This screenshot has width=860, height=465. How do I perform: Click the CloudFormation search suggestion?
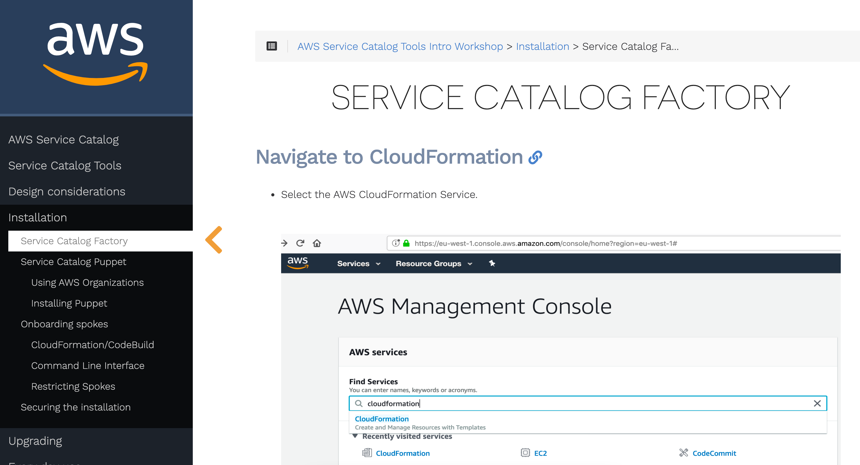[382, 419]
